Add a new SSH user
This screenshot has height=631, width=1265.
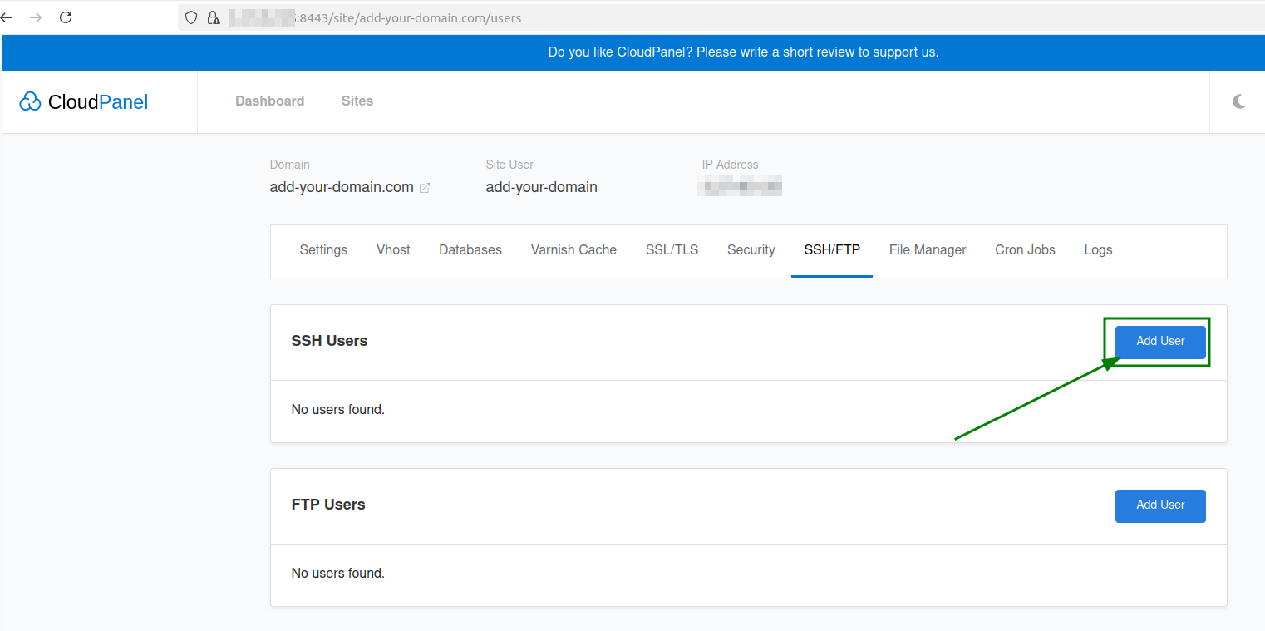tap(1160, 342)
